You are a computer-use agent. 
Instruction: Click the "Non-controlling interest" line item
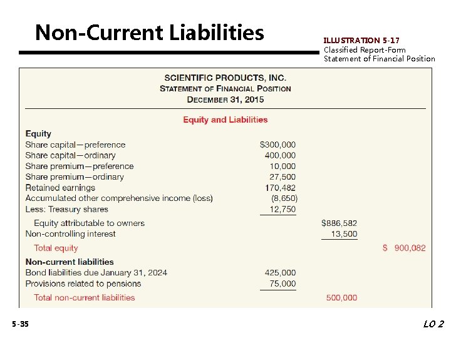click(70, 233)
